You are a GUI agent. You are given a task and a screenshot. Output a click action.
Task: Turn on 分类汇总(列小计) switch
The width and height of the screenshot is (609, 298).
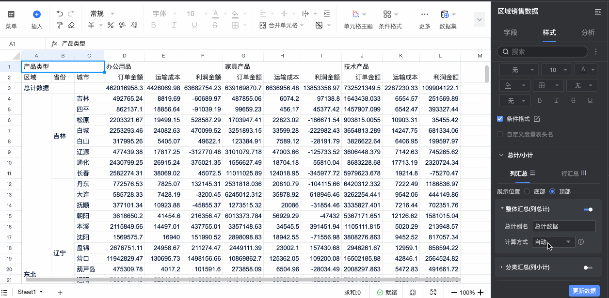(588, 267)
